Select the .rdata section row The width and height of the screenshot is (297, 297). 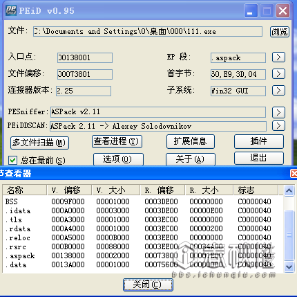pos(143,228)
